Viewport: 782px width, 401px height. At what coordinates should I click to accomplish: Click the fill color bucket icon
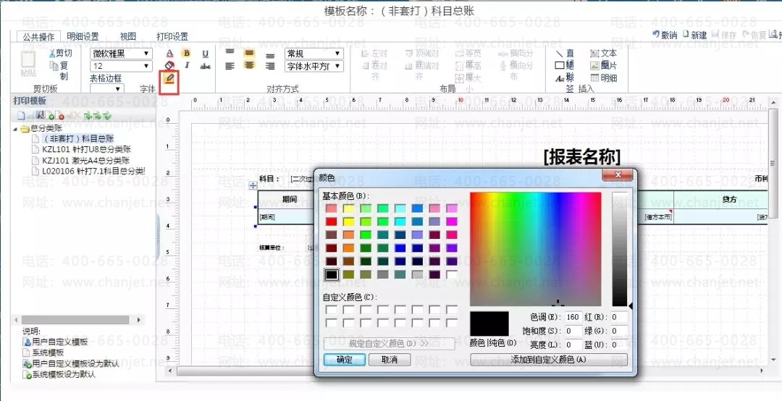[x=169, y=66]
